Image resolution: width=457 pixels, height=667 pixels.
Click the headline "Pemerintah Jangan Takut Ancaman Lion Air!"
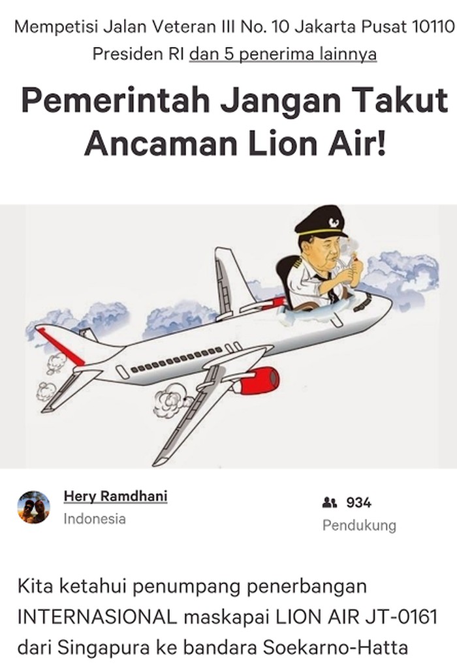coord(234,121)
